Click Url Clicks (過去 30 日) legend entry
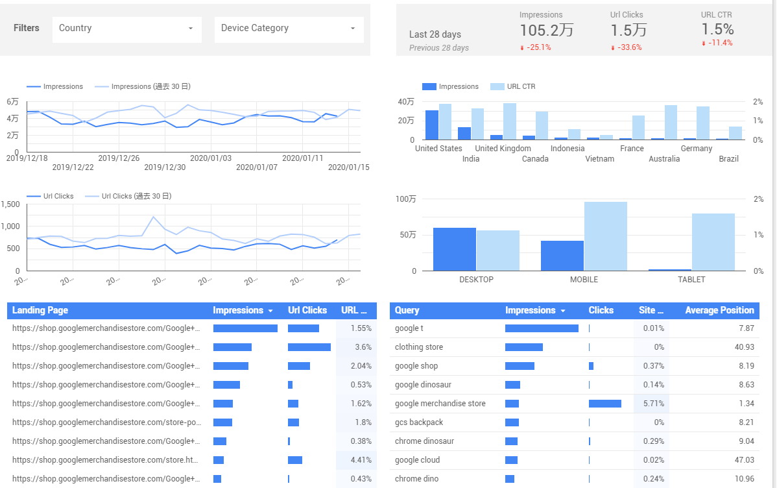Screen dimensions: 777x488 tap(128, 196)
